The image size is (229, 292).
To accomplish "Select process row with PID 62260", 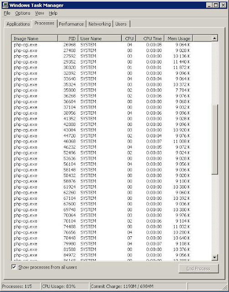I will (112, 193).
